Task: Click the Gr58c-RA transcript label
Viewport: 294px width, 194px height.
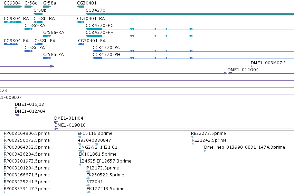Action: click(x=35, y=26)
